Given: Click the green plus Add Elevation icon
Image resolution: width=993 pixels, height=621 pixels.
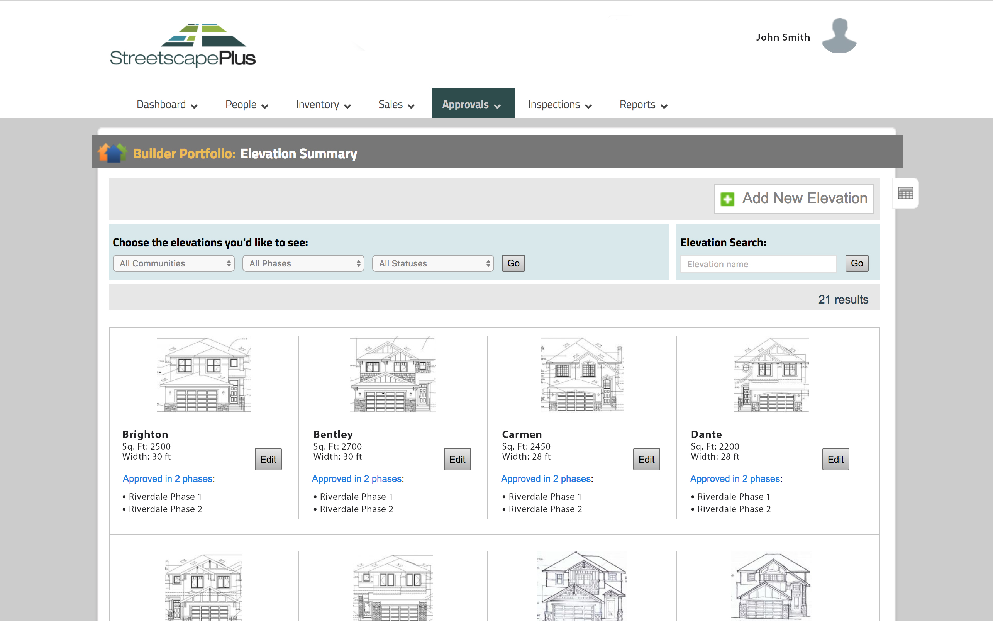Looking at the screenshot, I should click(x=727, y=199).
